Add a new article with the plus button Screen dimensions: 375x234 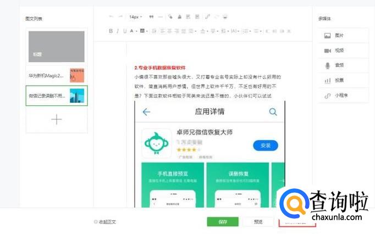point(57,119)
